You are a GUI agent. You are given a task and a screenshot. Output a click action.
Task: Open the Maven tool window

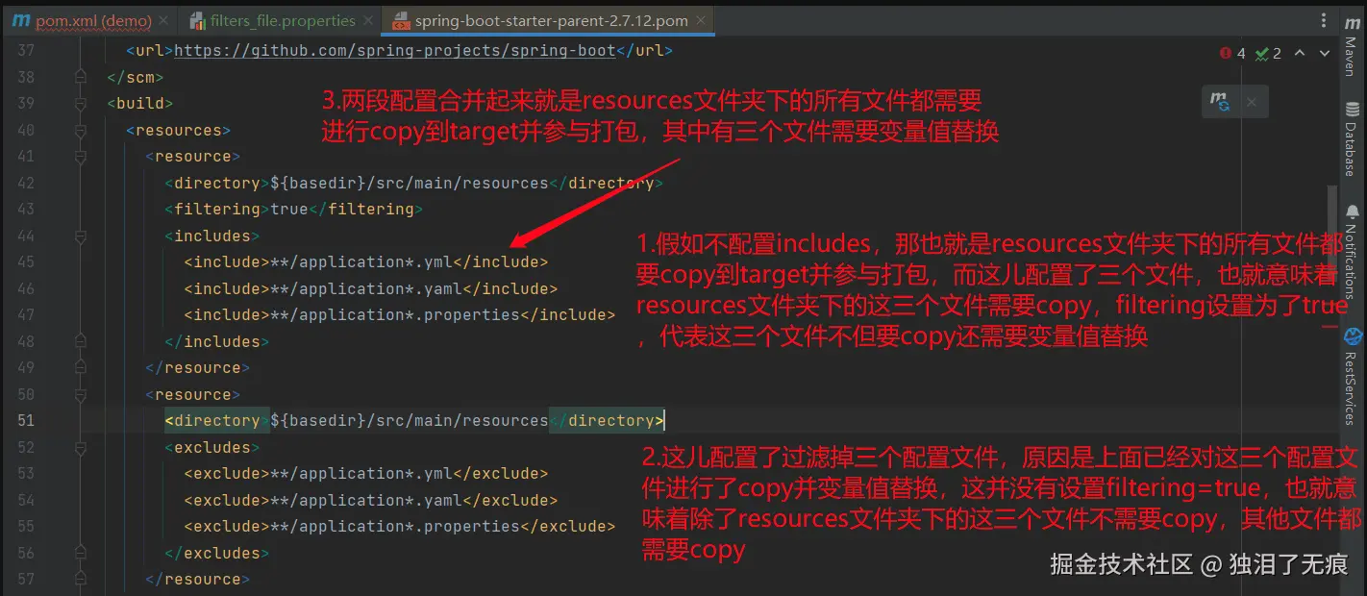[x=1353, y=45]
